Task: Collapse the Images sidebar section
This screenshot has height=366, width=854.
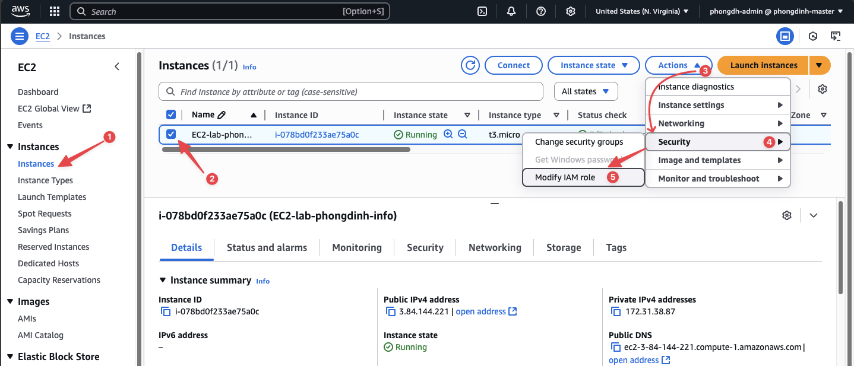Action: pos(10,302)
